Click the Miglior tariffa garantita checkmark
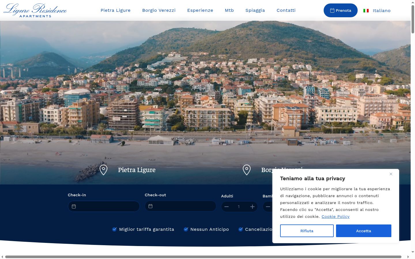This screenshot has width=415, height=259. 114,229
